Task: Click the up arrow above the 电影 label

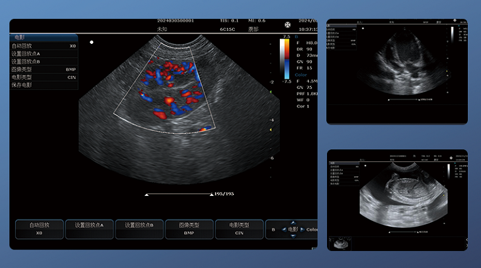Action: (293, 223)
